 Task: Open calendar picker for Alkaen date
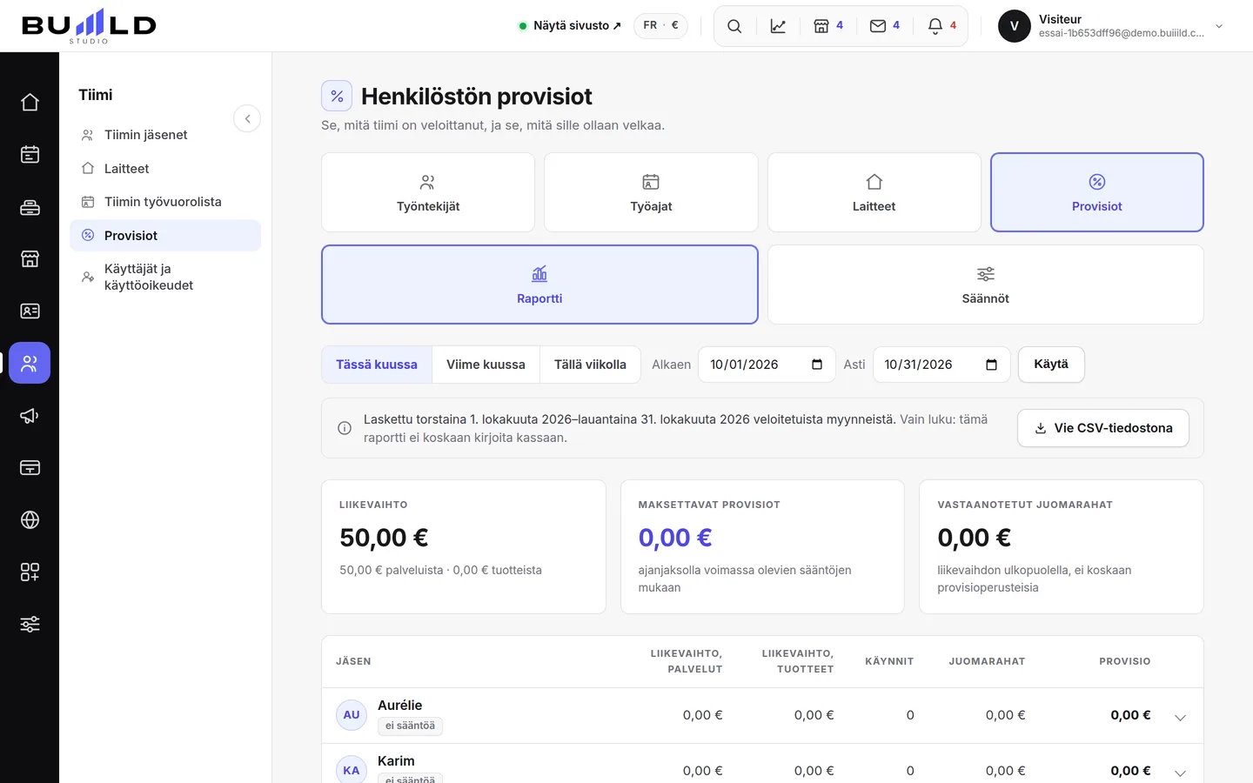click(x=817, y=365)
